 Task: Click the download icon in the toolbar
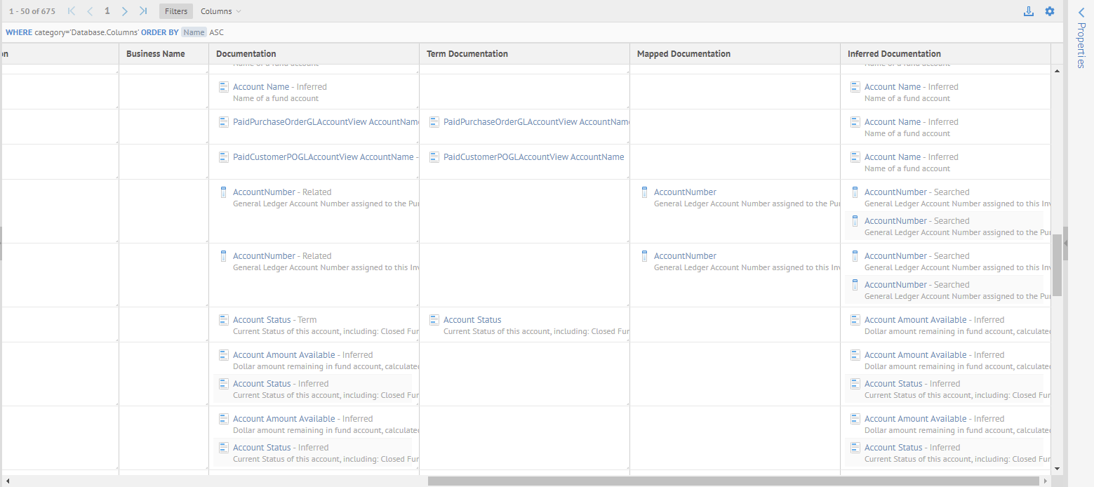pyautogui.click(x=1029, y=11)
